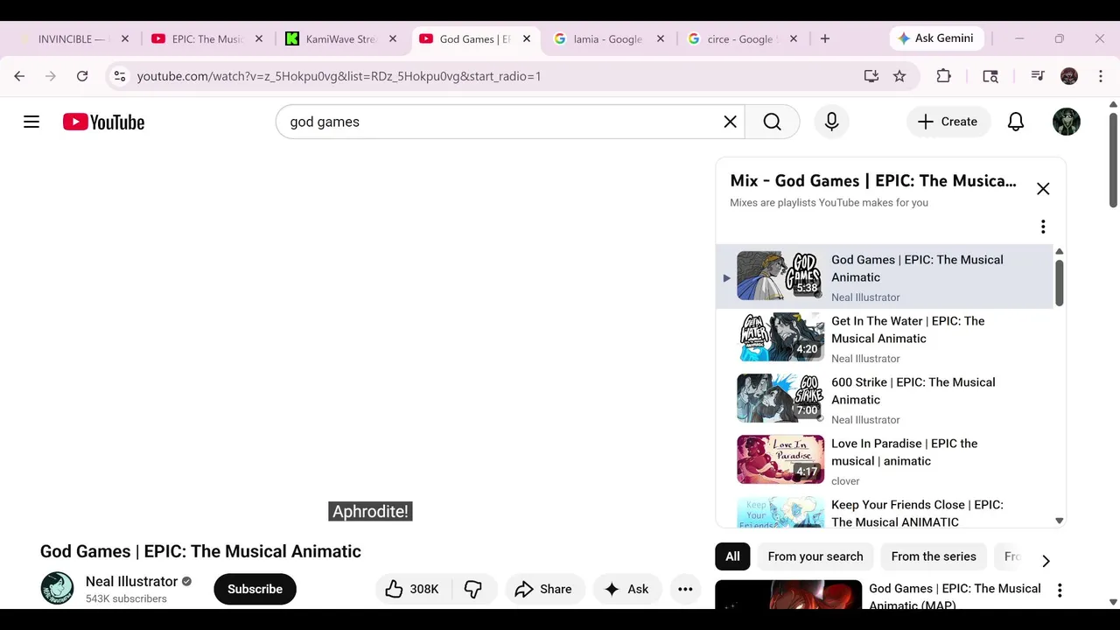Open the Chrome profile avatar
The height and width of the screenshot is (630, 1120).
point(1069,76)
